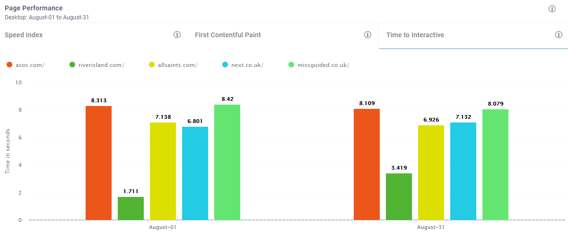
Task: Click the Page Performance info icon
Action: coord(552,9)
